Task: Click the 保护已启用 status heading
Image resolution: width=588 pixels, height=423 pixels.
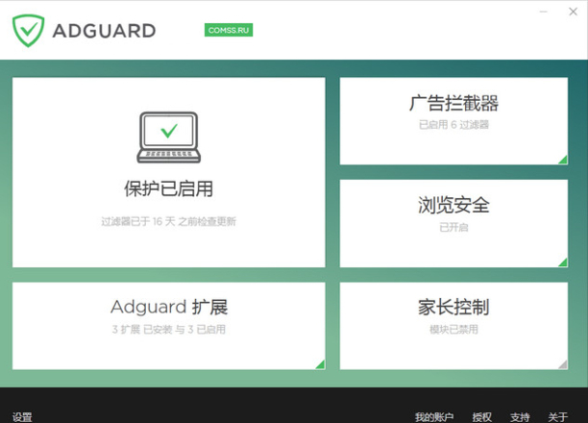Action: pyautogui.click(x=169, y=188)
